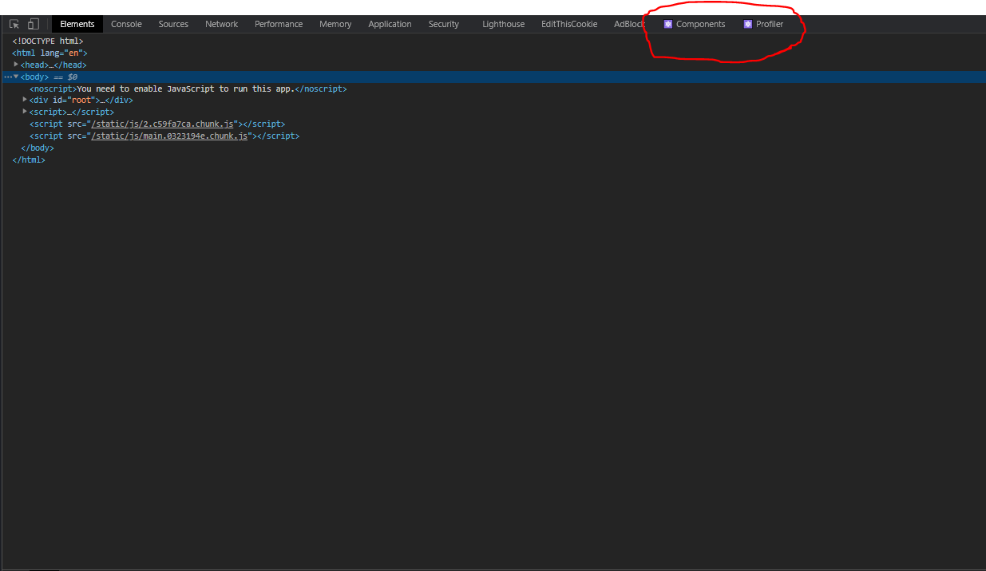Select the EditThisCookie tab

click(569, 24)
